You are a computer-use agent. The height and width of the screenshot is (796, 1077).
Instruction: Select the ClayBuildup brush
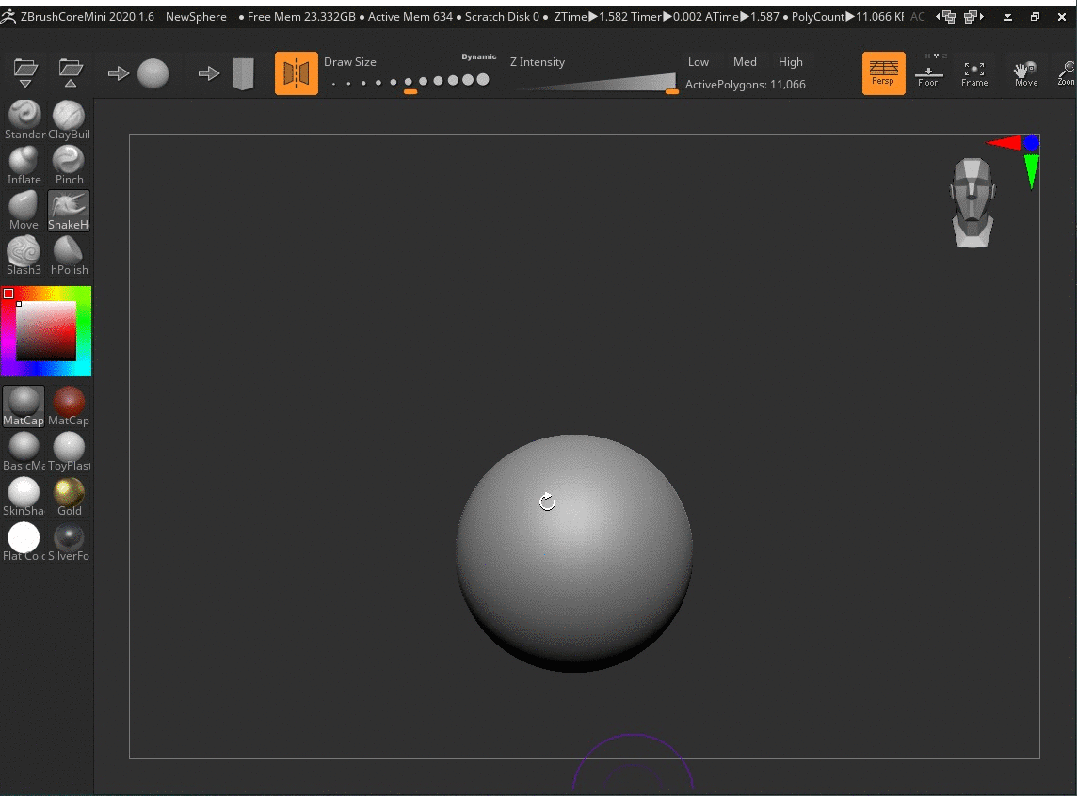point(69,118)
